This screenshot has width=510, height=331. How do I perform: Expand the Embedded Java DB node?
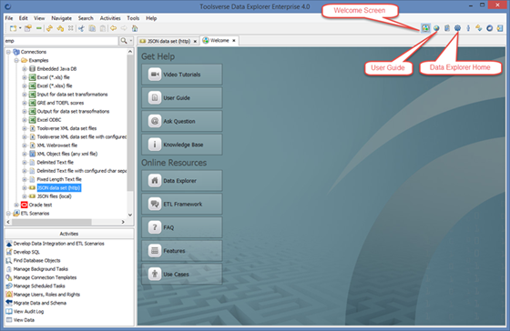pos(25,69)
